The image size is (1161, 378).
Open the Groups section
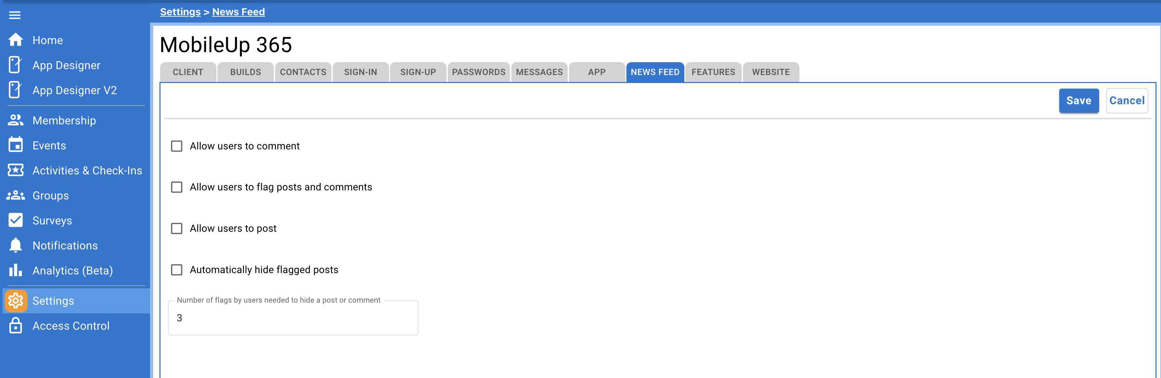click(50, 195)
